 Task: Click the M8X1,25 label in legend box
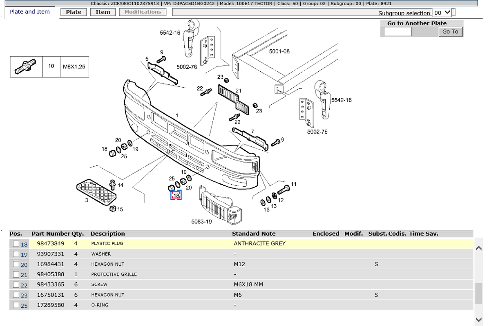pyautogui.click(x=74, y=66)
